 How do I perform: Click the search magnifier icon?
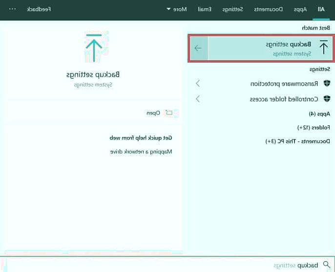pos(327,265)
